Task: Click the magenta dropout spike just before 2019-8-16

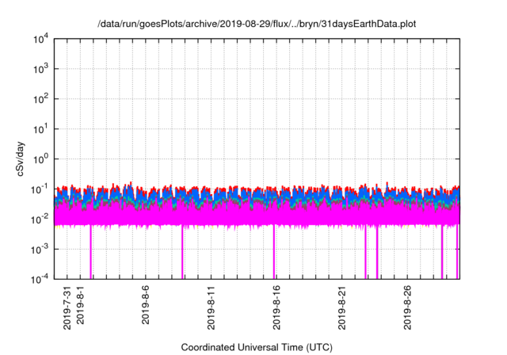Action: pyautogui.click(x=274, y=252)
